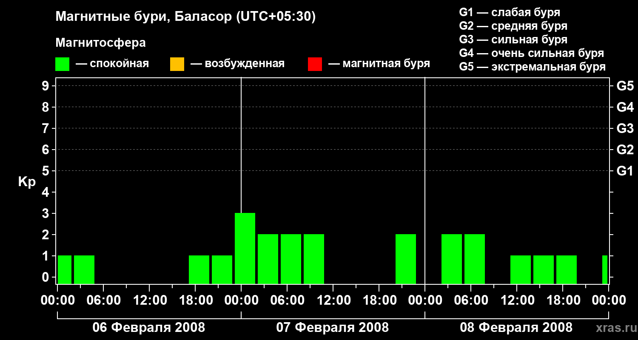Screen dimensions: 638x340
Task: Click the '18:00' time label above 08 Февраля
Action: (x=563, y=300)
